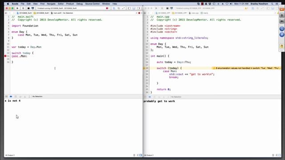Image resolution: width=285 pixels, height=160 pixels.
Task: Open related items menu in CPP jump bar
Action: click(x=145, y=13)
